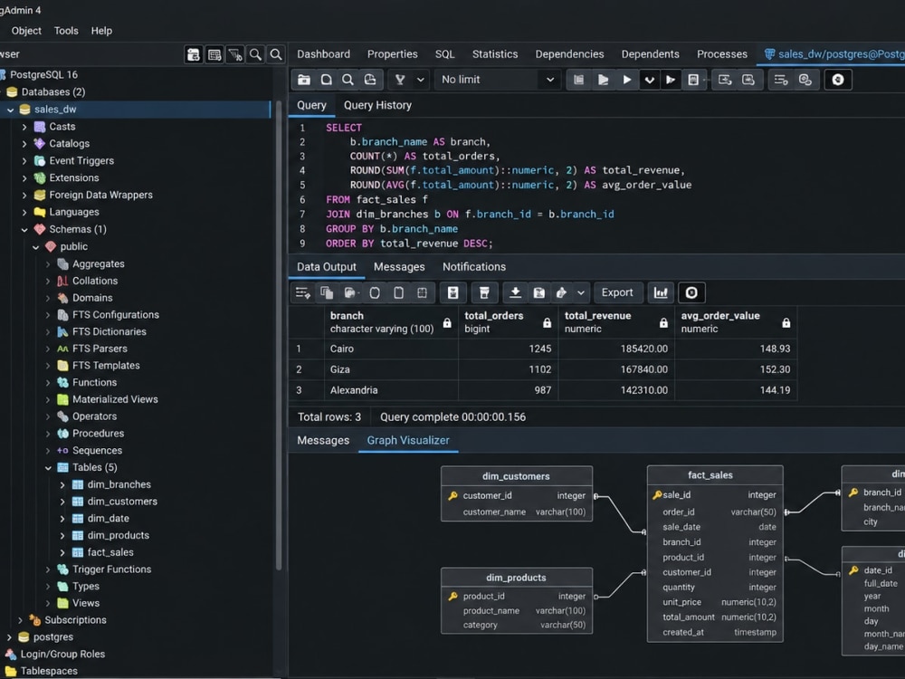
Task: Open the Help menu
Action: (101, 31)
